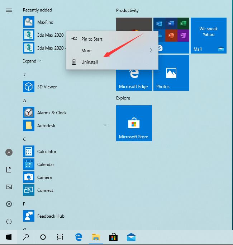The image size is (233, 245).
Task: Open the Microsoft Edge tile
Action: 134,80
